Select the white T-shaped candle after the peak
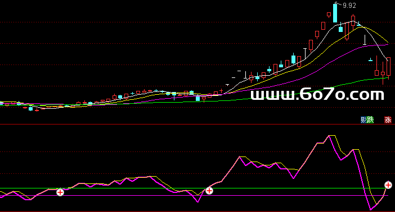Viewport: 395px width, 212px height. tap(365, 40)
